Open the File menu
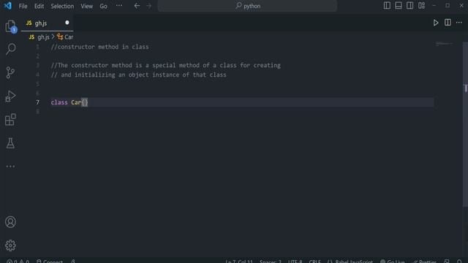 tap(23, 6)
